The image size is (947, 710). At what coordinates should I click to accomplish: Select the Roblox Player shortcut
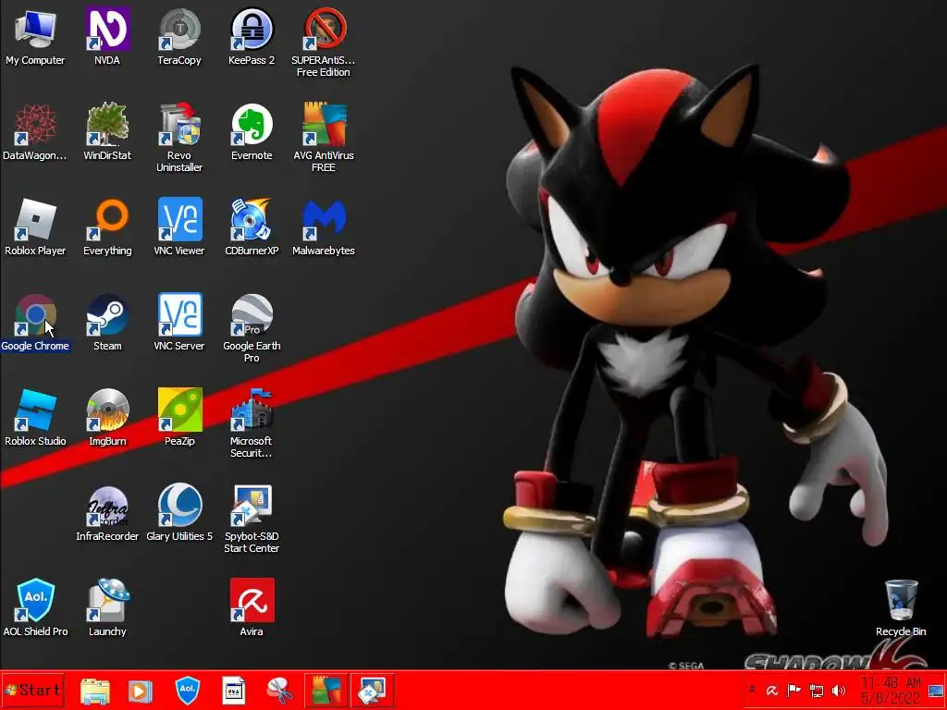[35, 227]
